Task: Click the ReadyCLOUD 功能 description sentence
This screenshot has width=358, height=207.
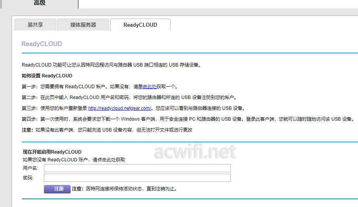Action: tap(112, 65)
